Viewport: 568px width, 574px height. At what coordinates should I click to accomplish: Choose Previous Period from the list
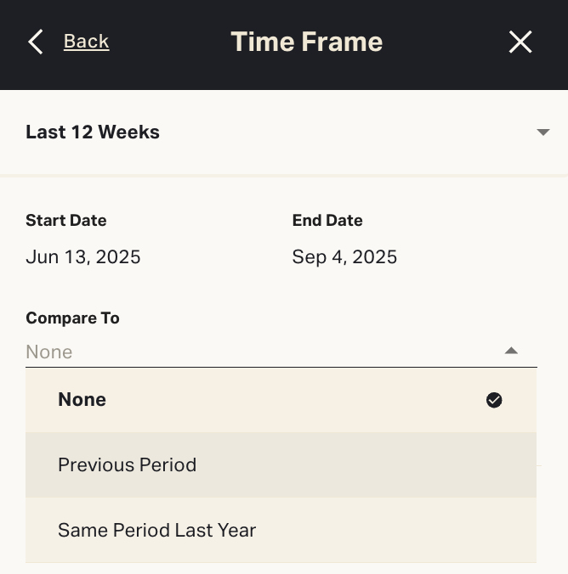click(128, 465)
